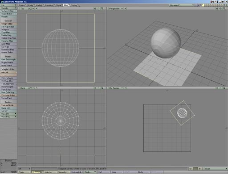Select the Airbrush tool

pos(8,72)
